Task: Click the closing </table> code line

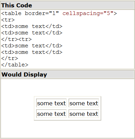Action: 15,65
